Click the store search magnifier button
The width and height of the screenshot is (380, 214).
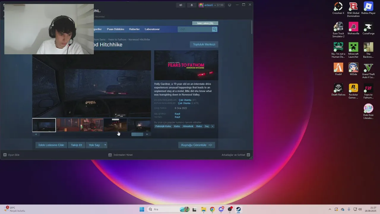tap(215, 29)
